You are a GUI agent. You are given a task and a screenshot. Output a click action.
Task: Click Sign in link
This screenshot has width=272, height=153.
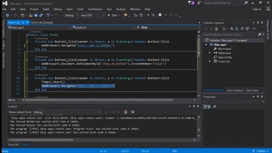257,9
